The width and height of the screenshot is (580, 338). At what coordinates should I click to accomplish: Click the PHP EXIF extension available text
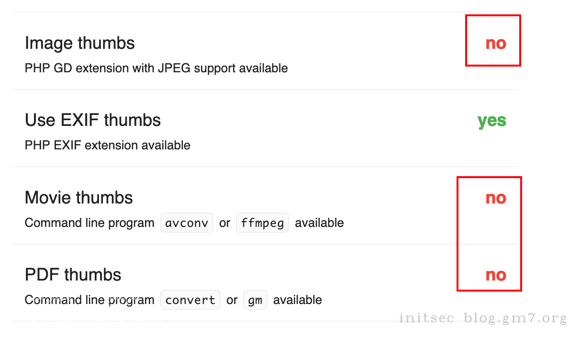(x=107, y=146)
